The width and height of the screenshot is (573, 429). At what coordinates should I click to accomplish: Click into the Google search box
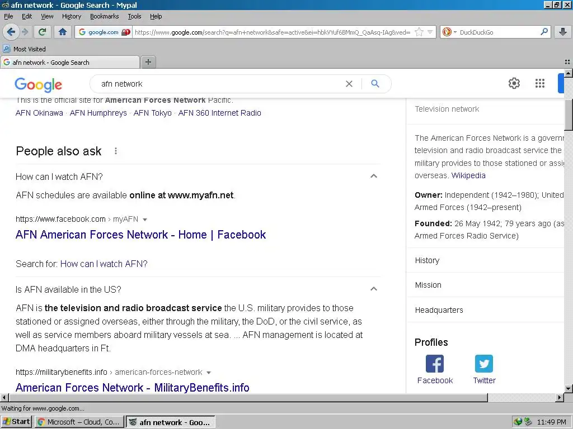[x=219, y=84]
